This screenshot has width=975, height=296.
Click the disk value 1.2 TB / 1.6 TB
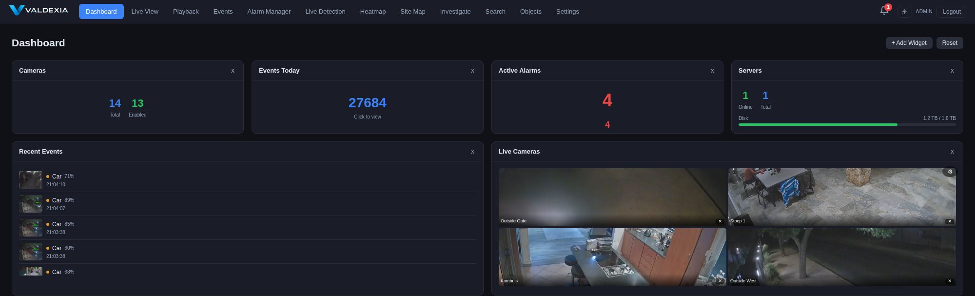(x=939, y=118)
